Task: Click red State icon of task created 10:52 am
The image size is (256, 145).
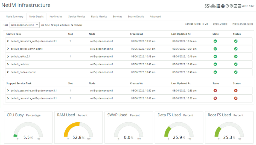Action: (x=215, y=91)
